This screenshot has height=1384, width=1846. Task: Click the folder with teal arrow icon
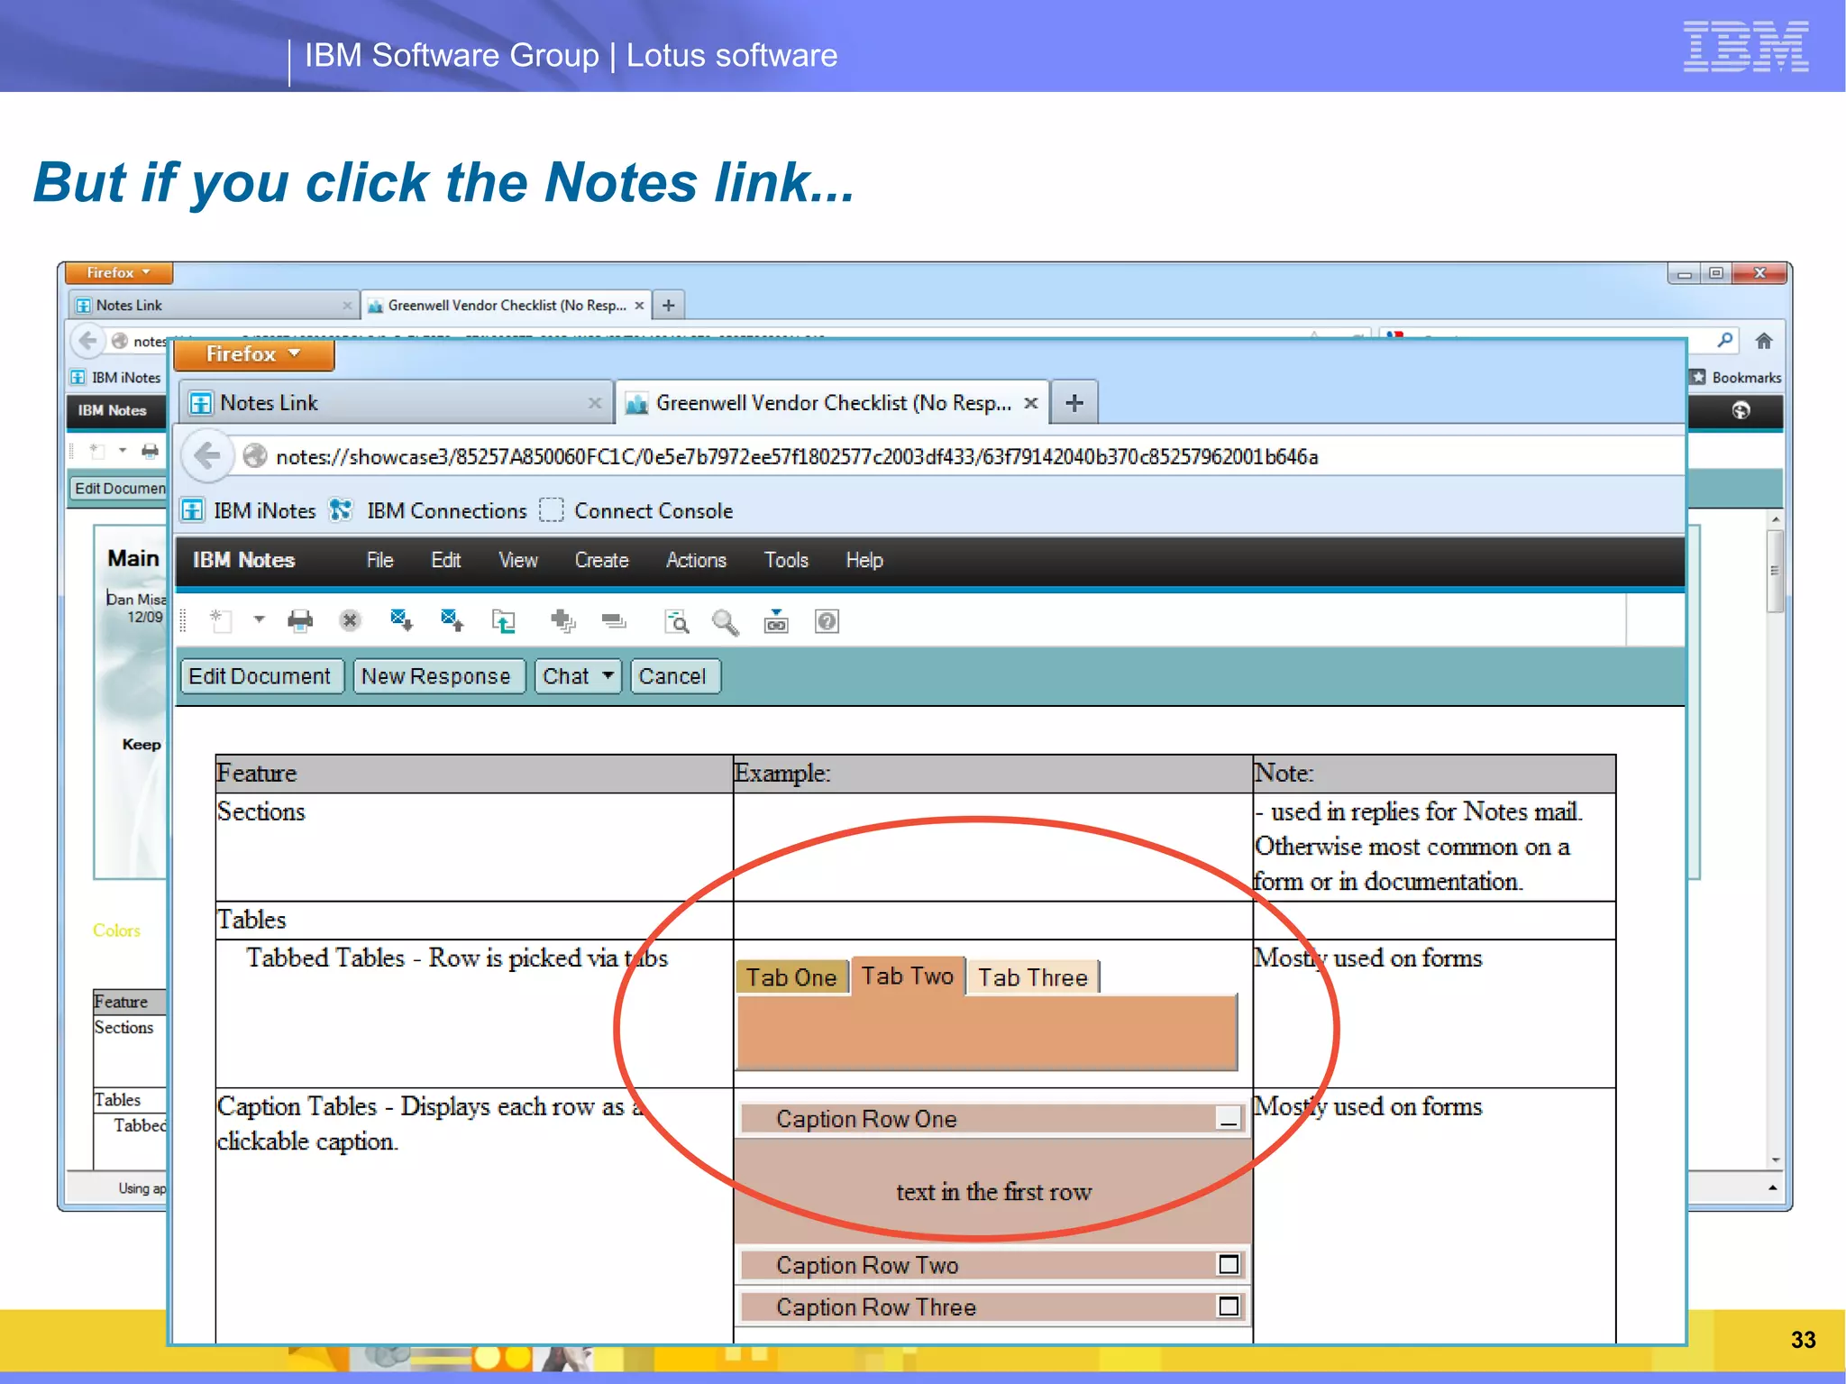504,620
